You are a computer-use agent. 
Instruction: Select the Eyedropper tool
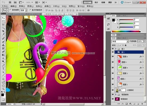coord(3,34)
